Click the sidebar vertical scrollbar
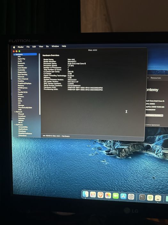168x225 pixels. [x=40, y=84]
